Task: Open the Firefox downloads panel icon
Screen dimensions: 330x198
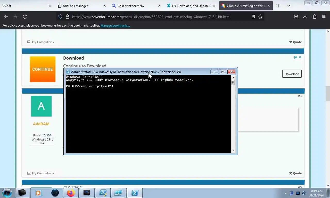Action: coord(305,16)
